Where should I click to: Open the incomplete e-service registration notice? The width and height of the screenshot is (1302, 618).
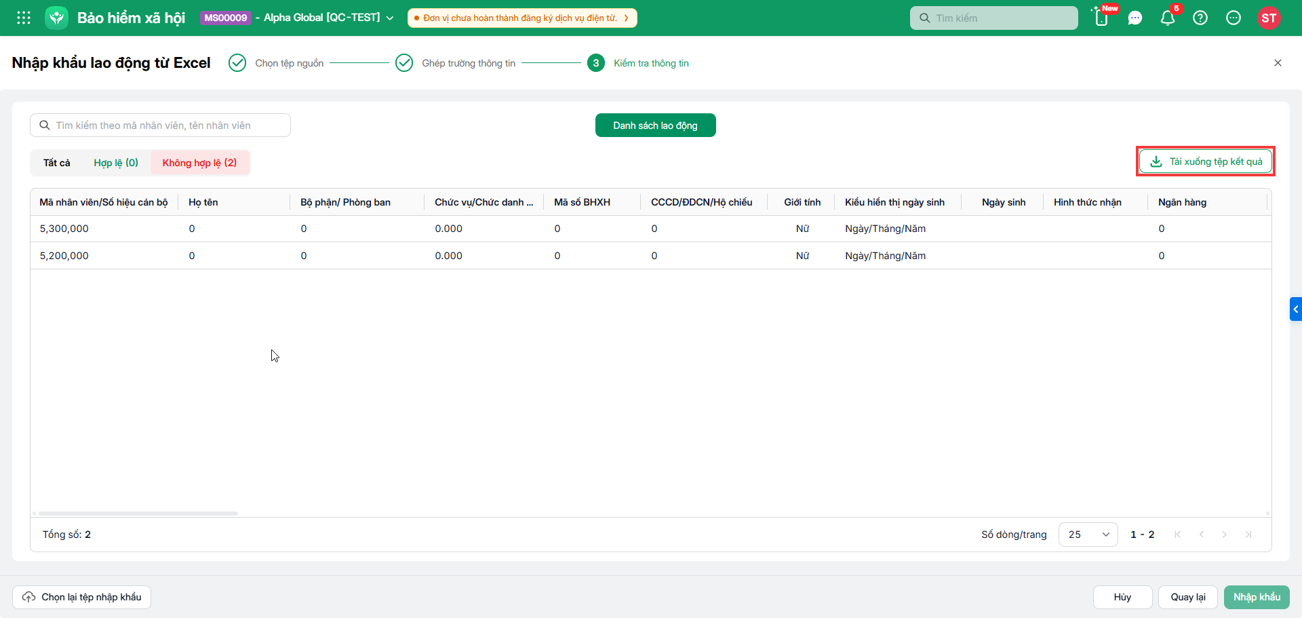pyautogui.click(x=521, y=18)
